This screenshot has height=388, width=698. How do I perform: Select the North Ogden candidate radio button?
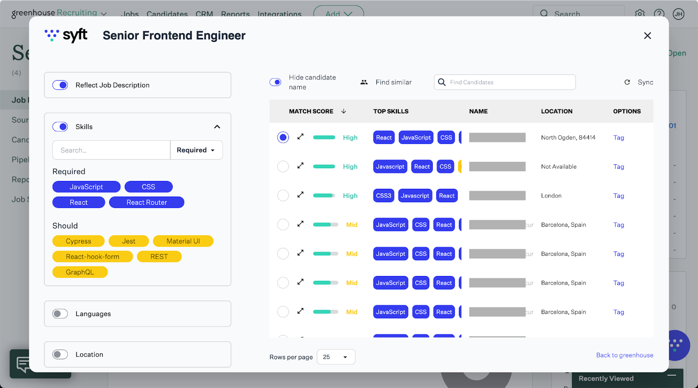click(x=283, y=137)
